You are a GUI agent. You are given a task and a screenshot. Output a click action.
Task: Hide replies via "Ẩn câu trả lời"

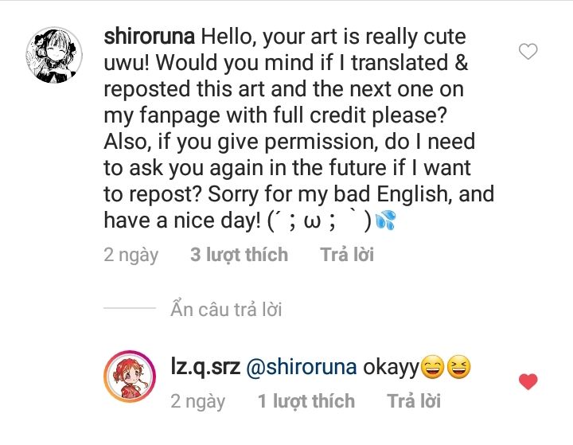[226, 310]
